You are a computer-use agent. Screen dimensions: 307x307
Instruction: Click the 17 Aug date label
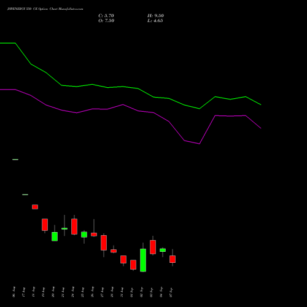point(24,292)
